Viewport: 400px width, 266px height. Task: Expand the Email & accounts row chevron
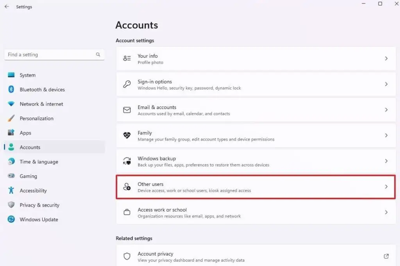(386, 110)
